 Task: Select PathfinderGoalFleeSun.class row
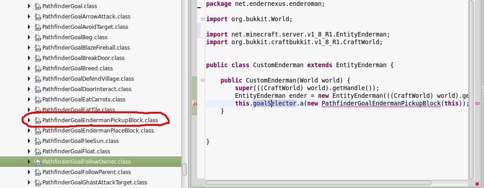pyautogui.click(x=81, y=141)
